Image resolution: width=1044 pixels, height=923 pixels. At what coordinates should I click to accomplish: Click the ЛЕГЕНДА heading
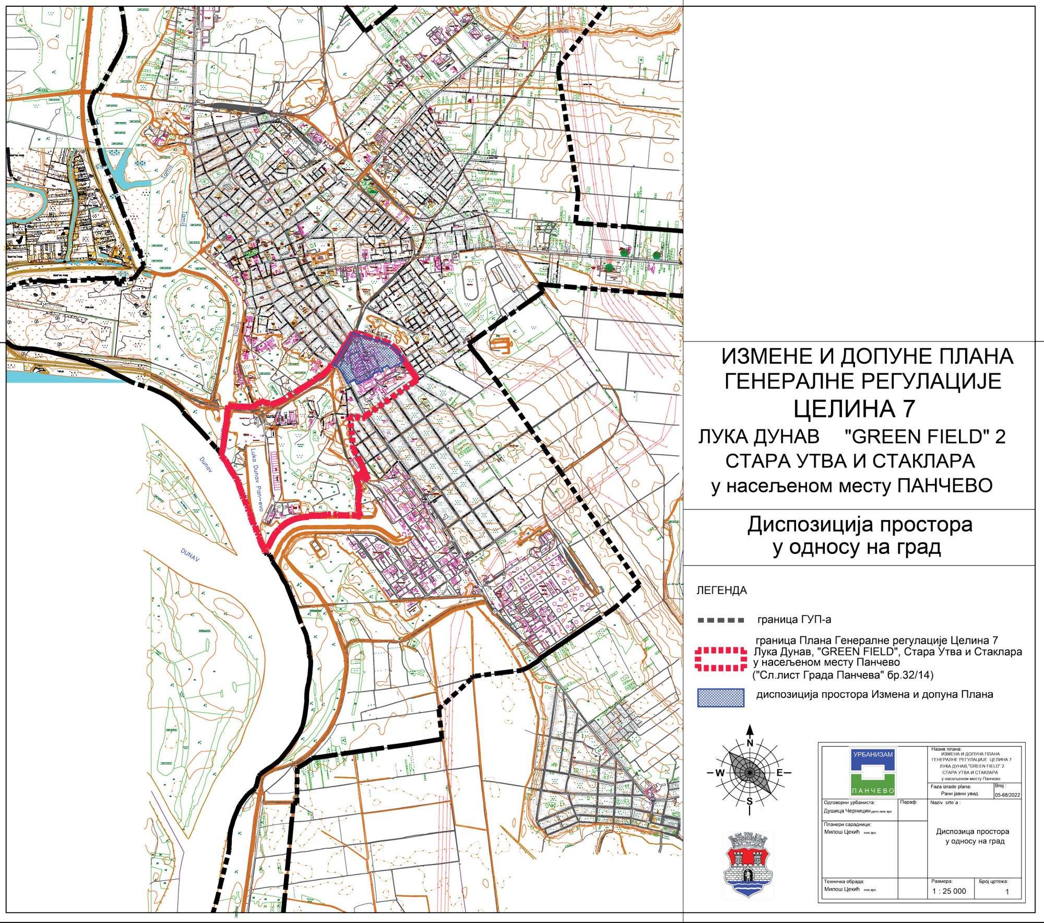[721, 590]
